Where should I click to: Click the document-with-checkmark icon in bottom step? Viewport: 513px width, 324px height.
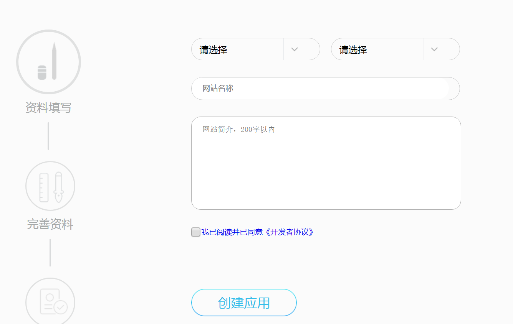pos(50,303)
